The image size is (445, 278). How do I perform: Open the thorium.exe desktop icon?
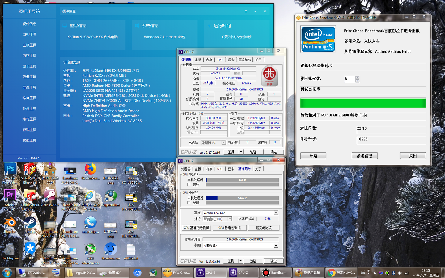pyautogui.click(x=111, y=251)
